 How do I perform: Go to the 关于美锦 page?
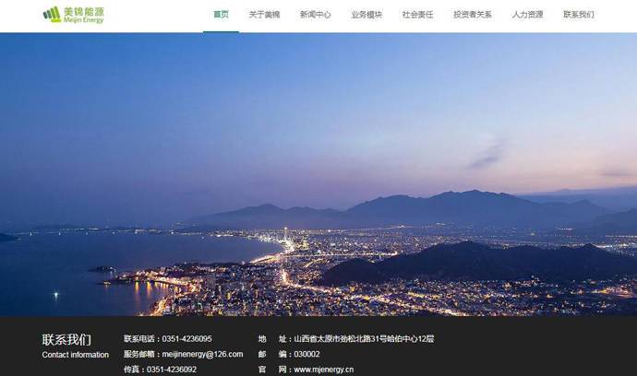264,15
